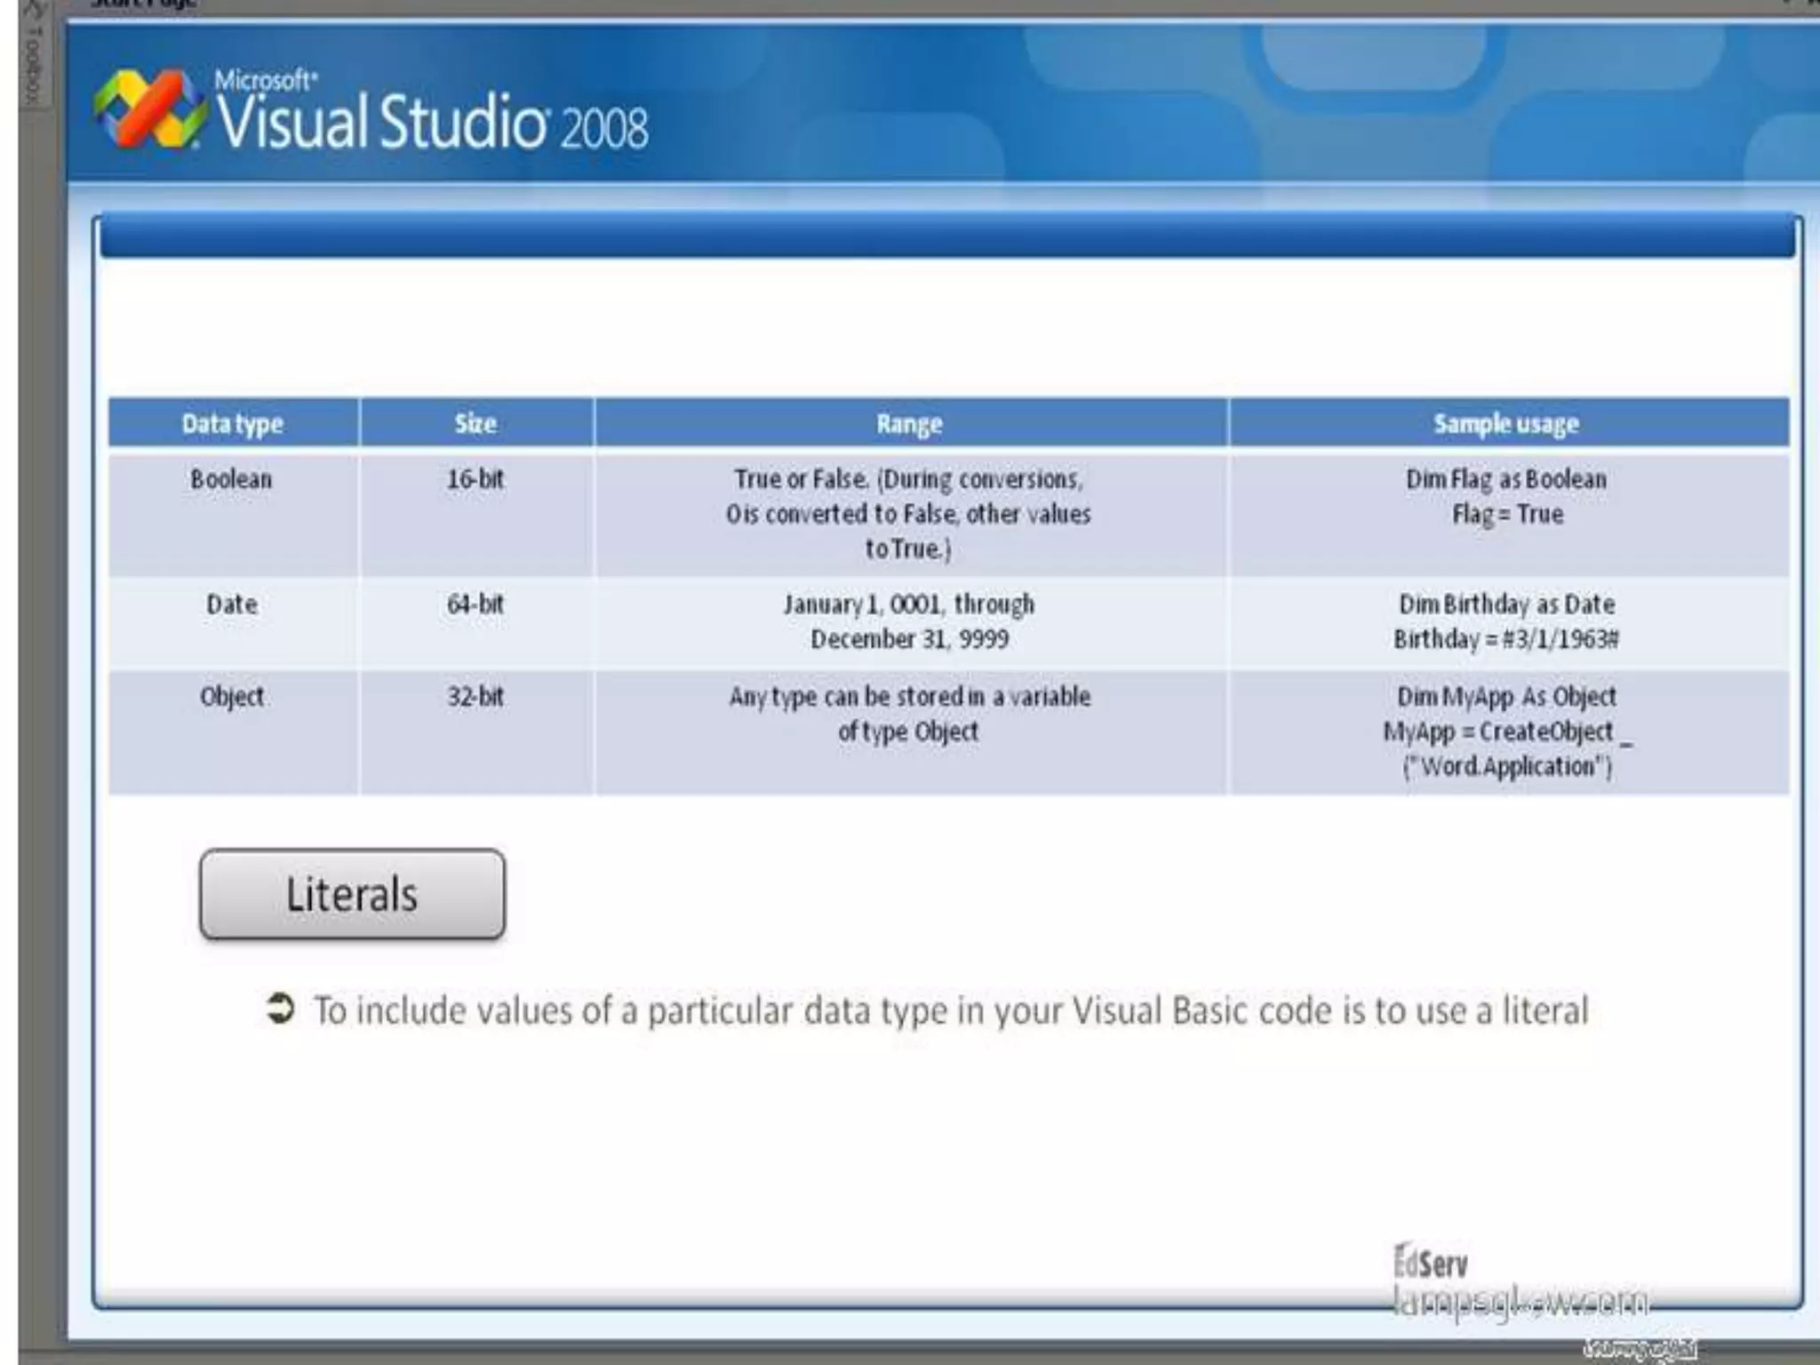Click the 64-bit size cell

click(476, 623)
